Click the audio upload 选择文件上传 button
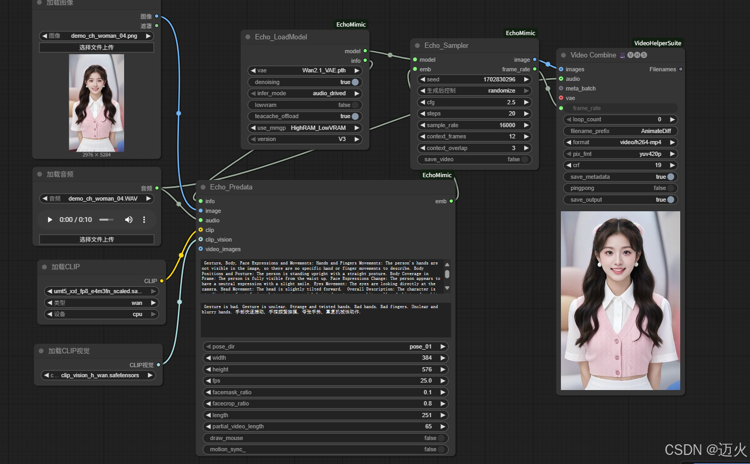This screenshot has width=750, height=464. [x=96, y=239]
